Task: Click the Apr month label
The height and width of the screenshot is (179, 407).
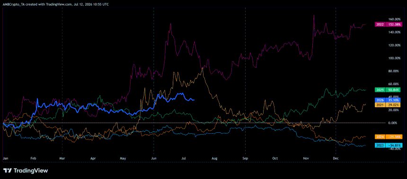Action: [x=93, y=158]
